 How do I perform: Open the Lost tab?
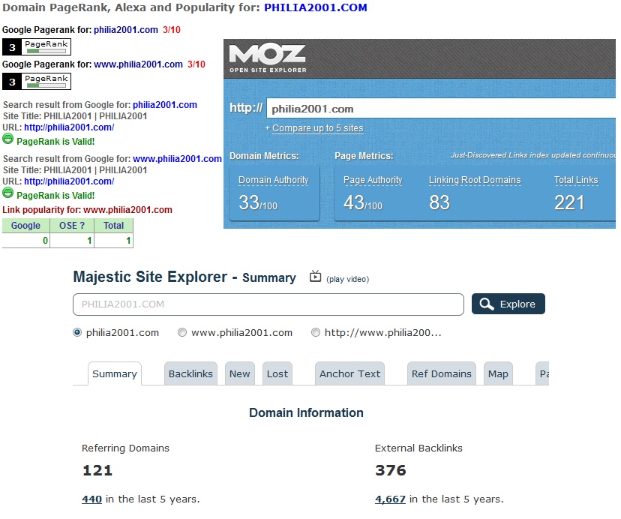point(277,373)
